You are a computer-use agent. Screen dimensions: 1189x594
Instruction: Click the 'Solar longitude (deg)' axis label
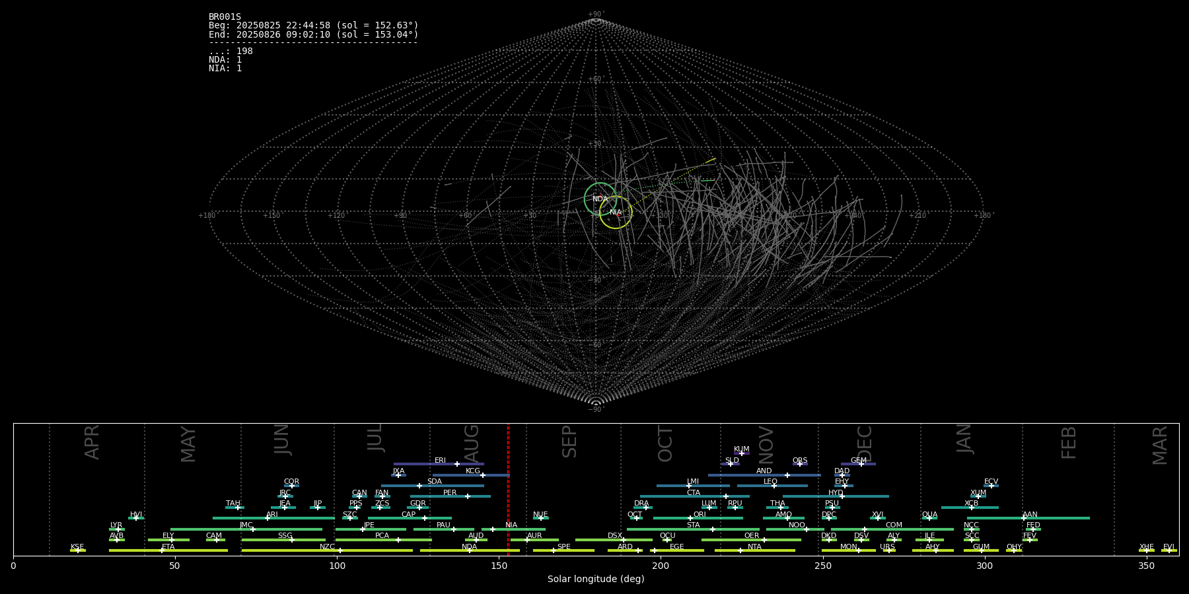[596, 579]
